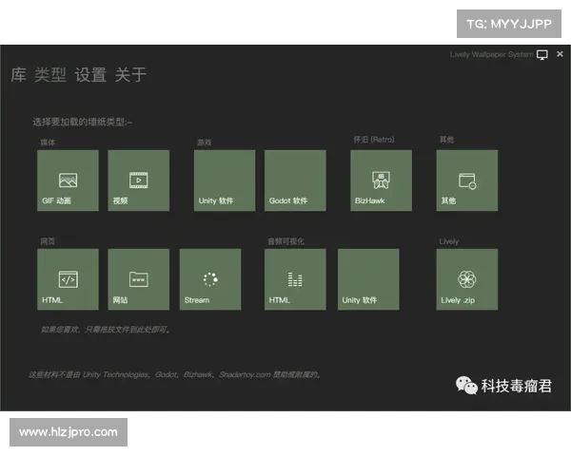The width and height of the screenshot is (571, 456).
Task: Pick the Unity 软件 tile under 音频可视化
Action: click(367, 279)
